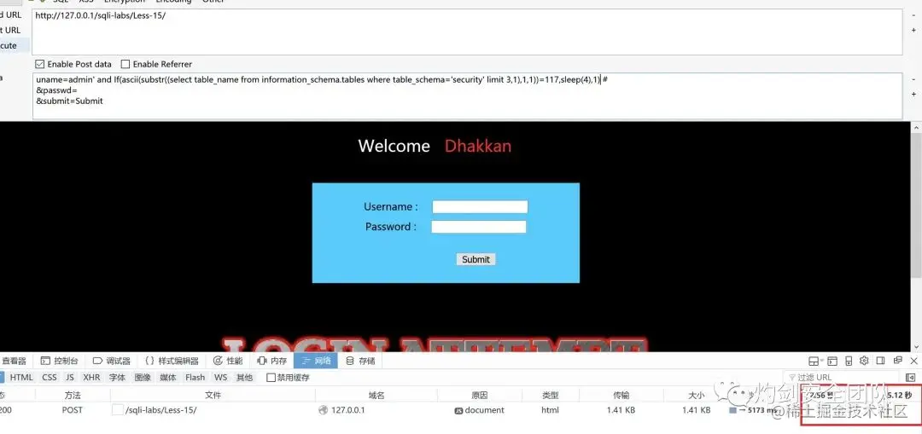Image resolution: width=922 pixels, height=434 pixels.
Task: Sort by the 大小 size column
Action: tap(697, 396)
